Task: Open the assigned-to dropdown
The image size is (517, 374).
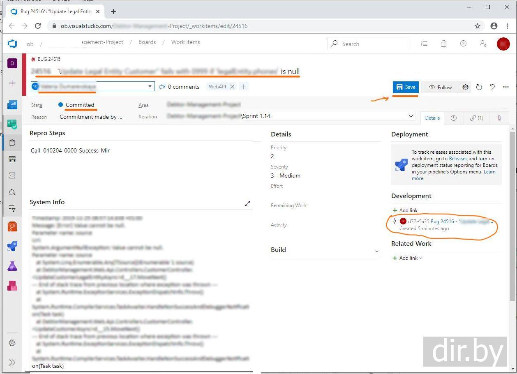Action: pyautogui.click(x=150, y=87)
